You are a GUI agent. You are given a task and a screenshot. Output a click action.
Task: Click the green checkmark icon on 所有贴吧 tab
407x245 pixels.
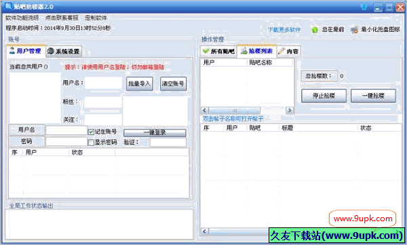pyautogui.click(x=206, y=51)
